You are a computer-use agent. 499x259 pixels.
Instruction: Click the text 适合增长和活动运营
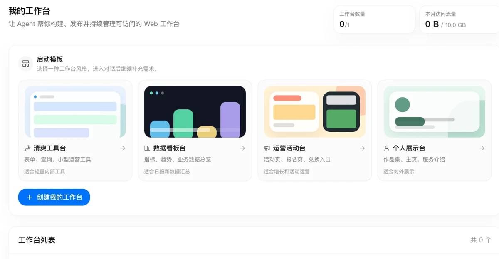click(287, 171)
